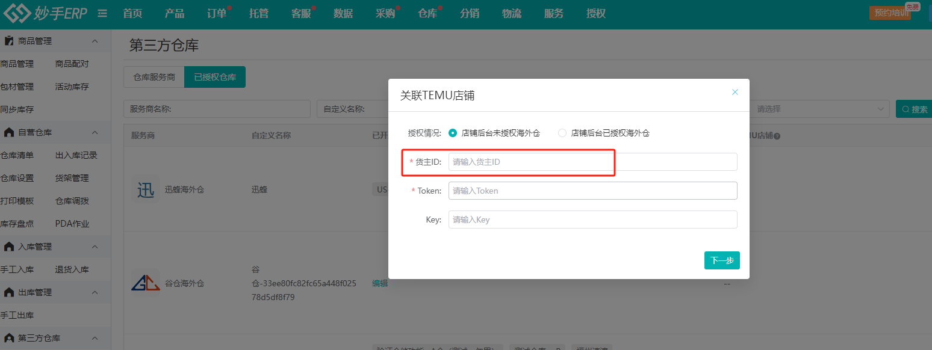The width and height of the screenshot is (932, 350).
Task: Click the 谷仓海外仓 provider name
Action: [x=185, y=283]
